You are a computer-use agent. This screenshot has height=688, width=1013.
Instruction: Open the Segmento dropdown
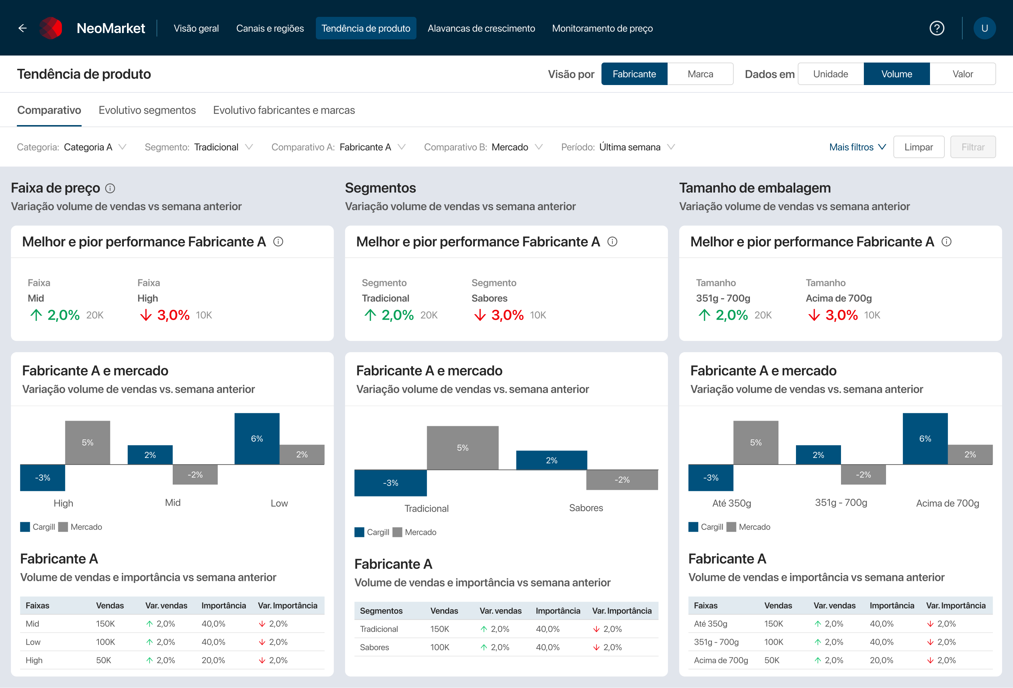tap(199, 147)
